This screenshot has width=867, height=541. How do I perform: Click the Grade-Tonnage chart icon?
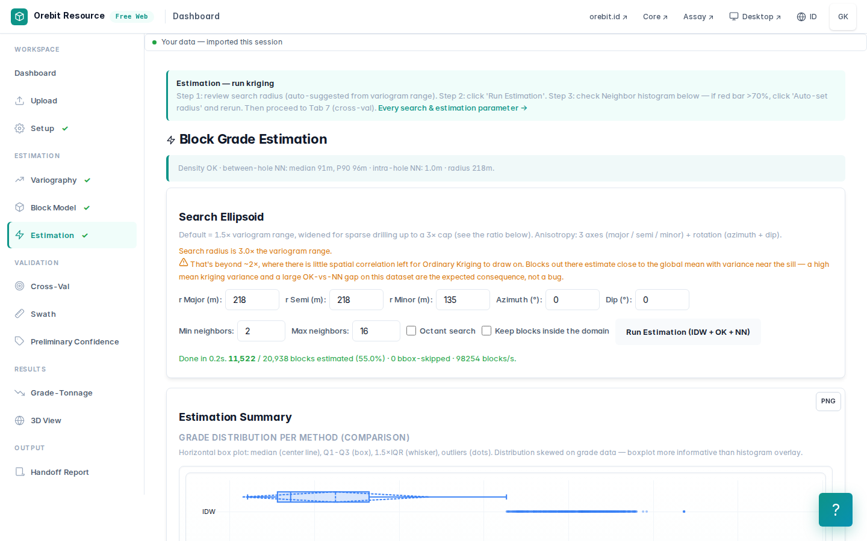pyautogui.click(x=19, y=393)
